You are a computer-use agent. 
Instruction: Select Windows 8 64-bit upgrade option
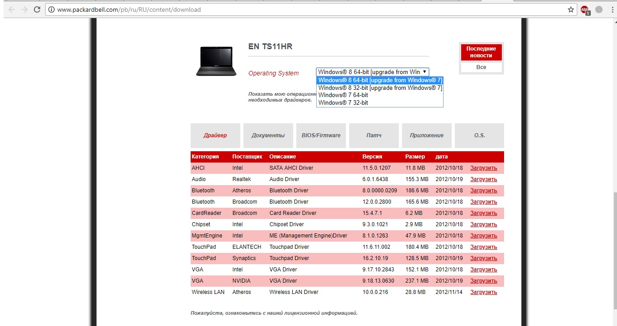point(380,80)
